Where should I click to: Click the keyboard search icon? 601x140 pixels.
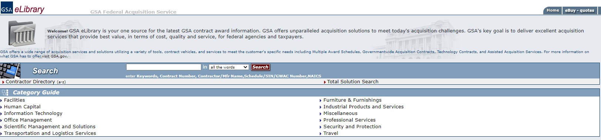[x=10, y=71]
